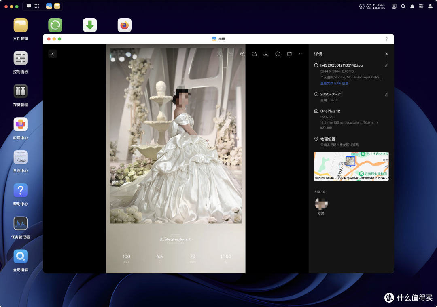This screenshot has width=437, height=307.
Task: Click the network speed indicator text
Action: point(379,6)
